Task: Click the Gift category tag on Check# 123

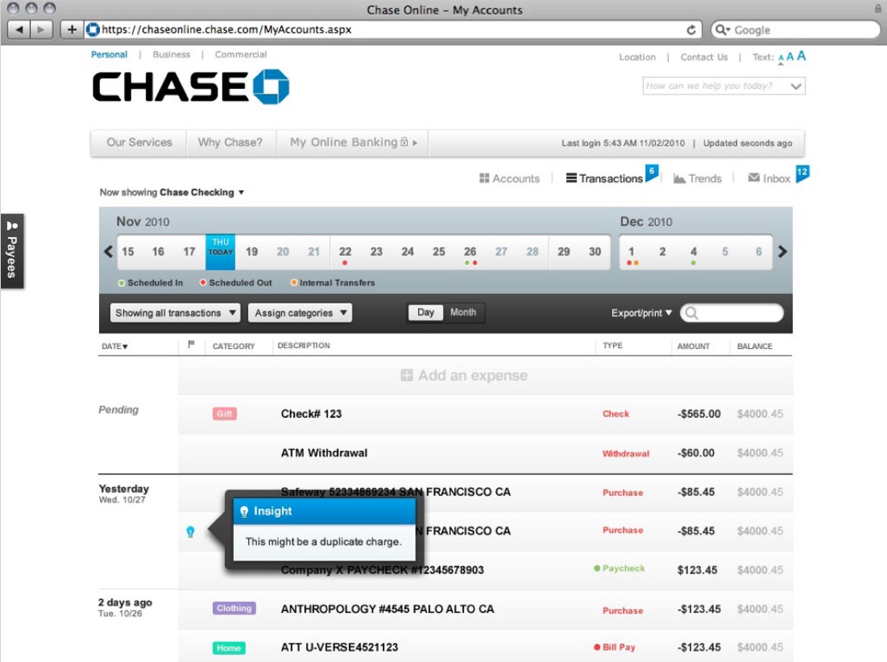Action: (225, 414)
